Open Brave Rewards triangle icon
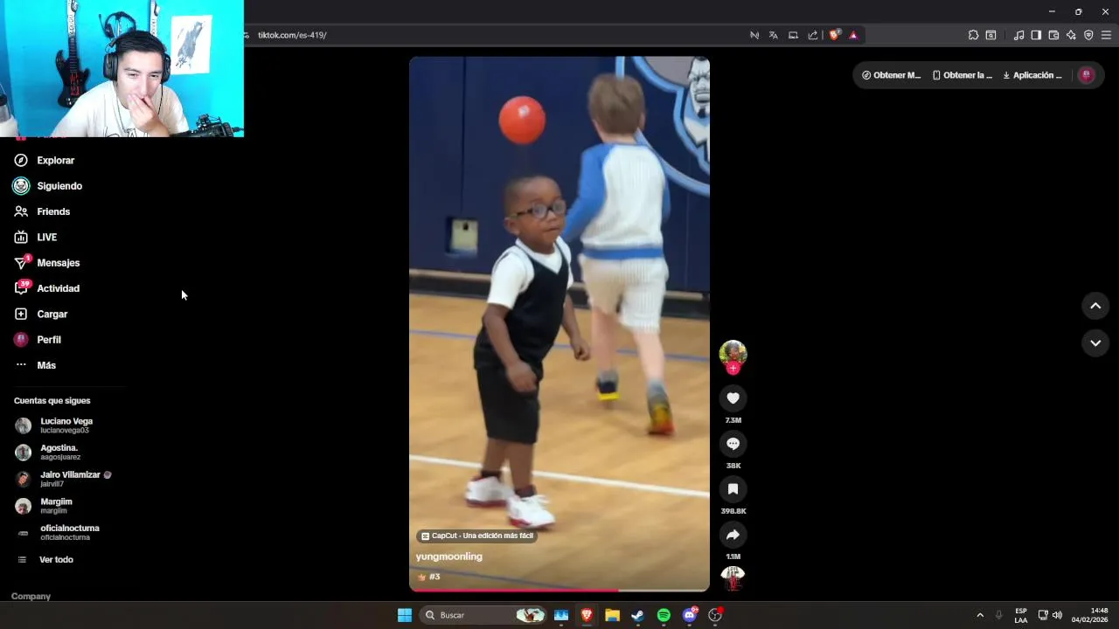1119x629 pixels. coord(853,35)
